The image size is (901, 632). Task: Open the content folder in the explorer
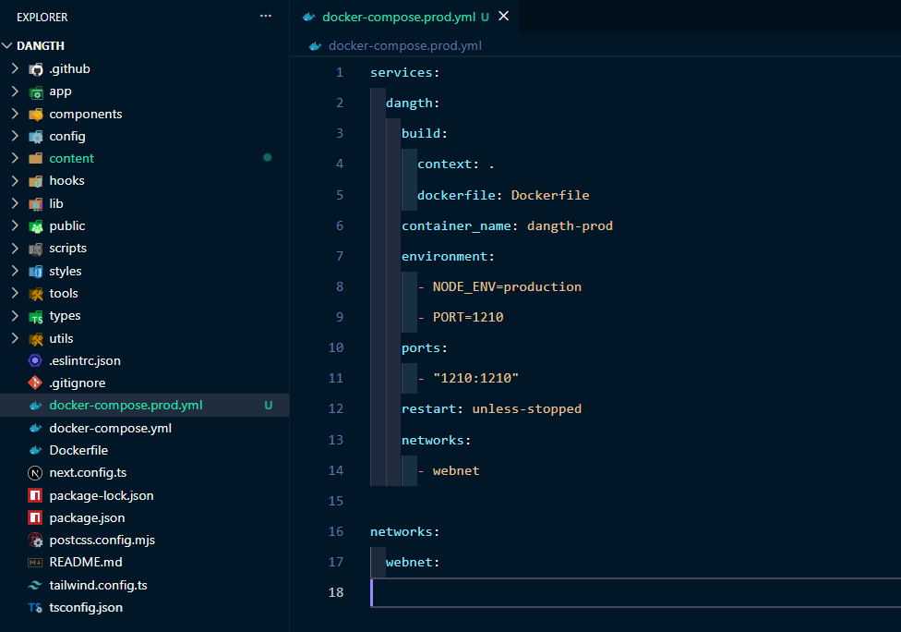pyautogui.click(x=72, y=159)
